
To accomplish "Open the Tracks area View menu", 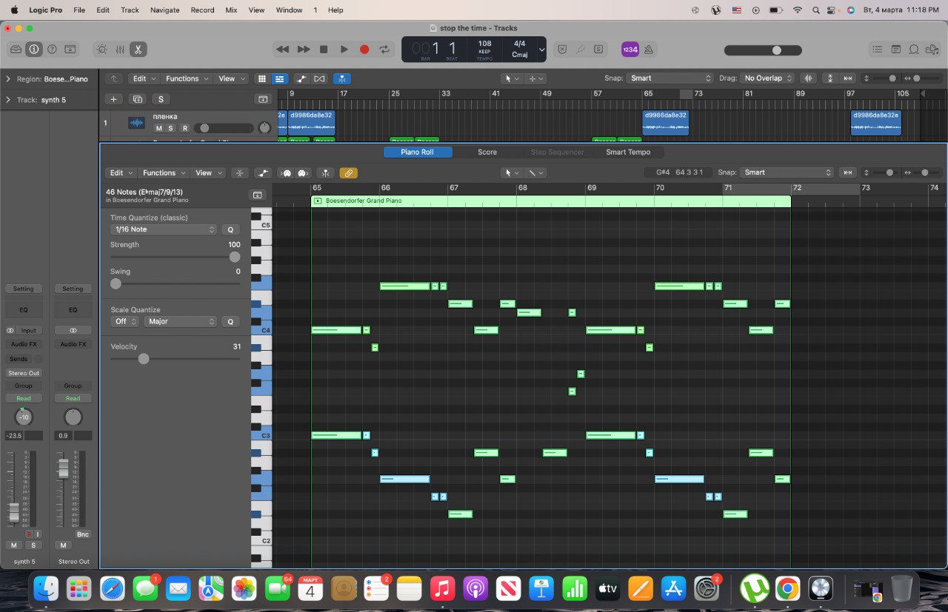I will [230, 78].
